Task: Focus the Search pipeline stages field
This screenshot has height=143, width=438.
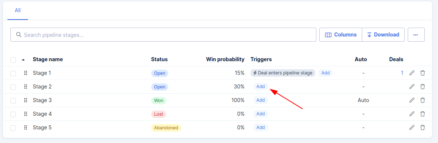Action: pos(163,35)
